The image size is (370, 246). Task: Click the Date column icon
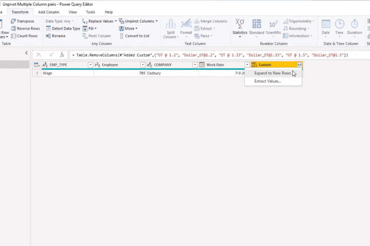(326, 24)
